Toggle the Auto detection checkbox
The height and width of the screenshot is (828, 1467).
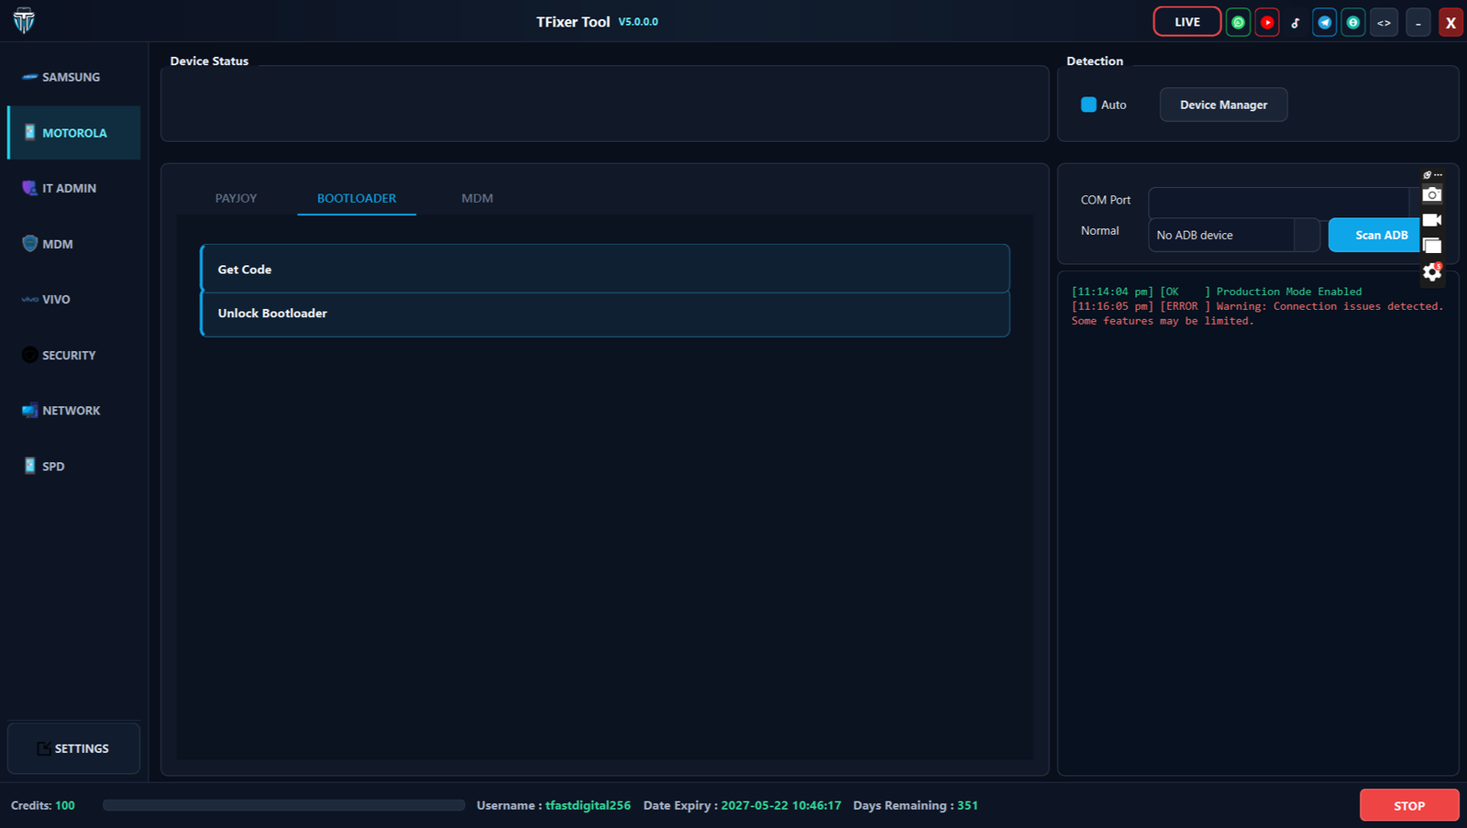pyautogui.click(x=1088, y=105)
